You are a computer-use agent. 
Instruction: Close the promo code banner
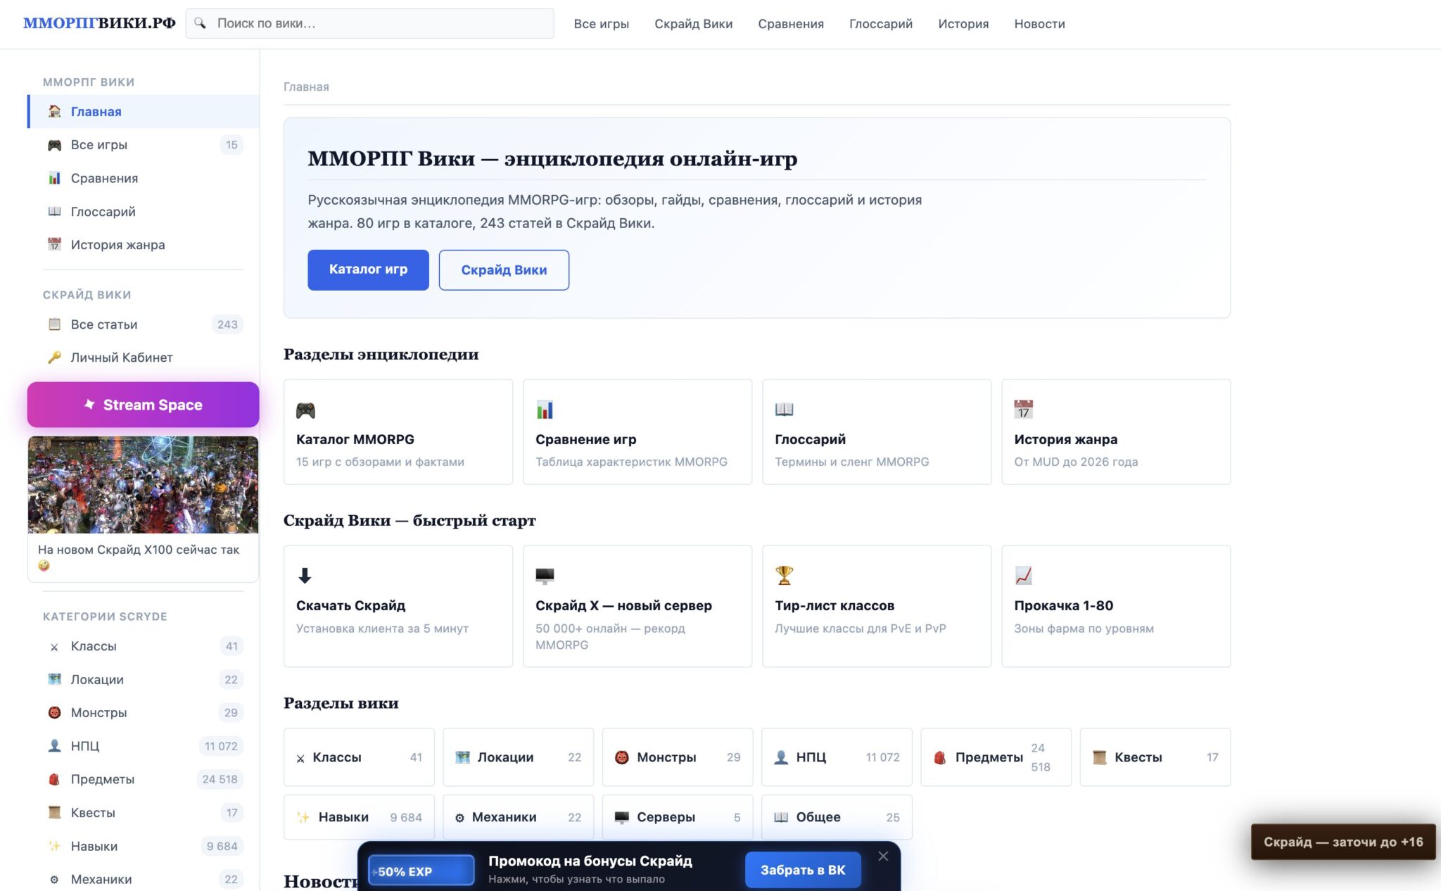coord(883,856)
